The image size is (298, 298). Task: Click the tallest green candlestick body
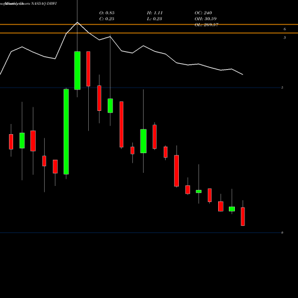[x=66, y=132]
